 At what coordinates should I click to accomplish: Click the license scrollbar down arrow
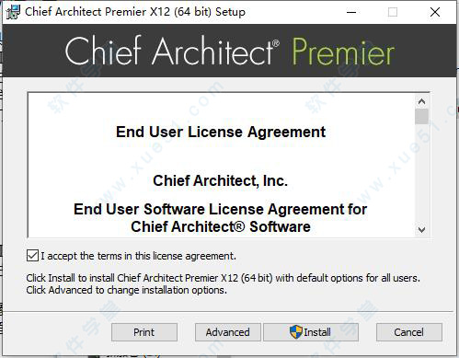point(421,229)
